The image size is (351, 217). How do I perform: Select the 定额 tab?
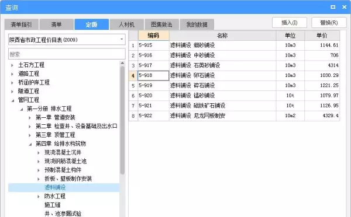coord(92,24)
